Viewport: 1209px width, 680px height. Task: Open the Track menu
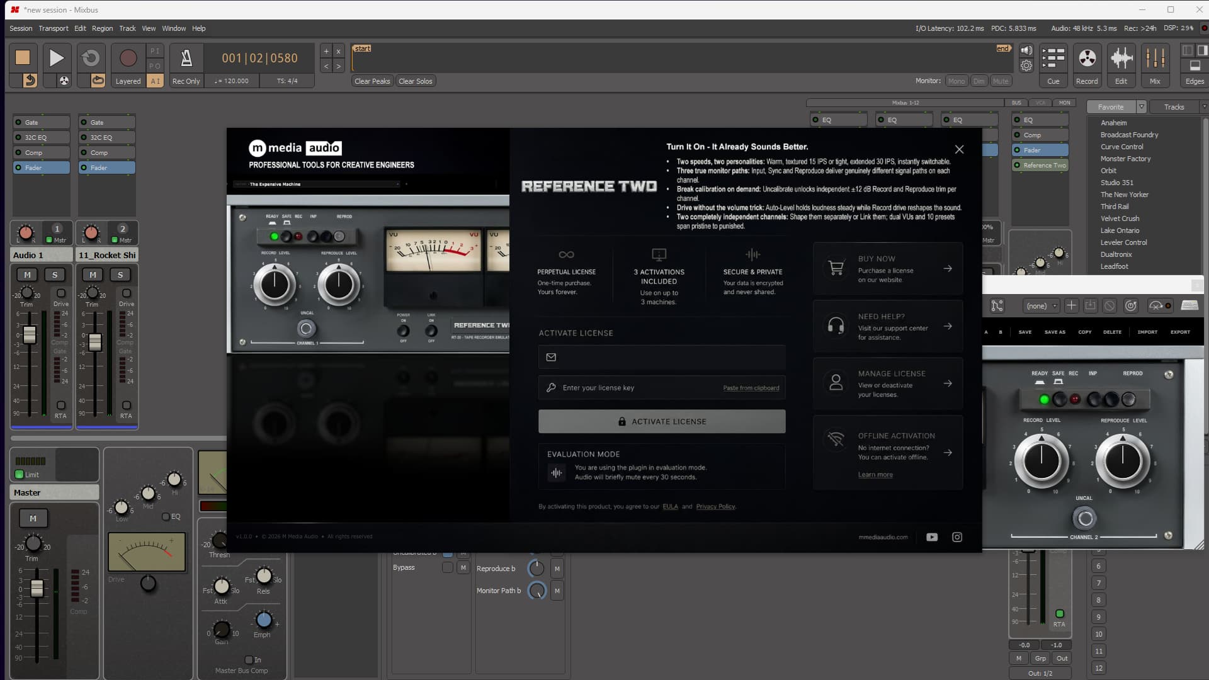click(x=127, y=28)
